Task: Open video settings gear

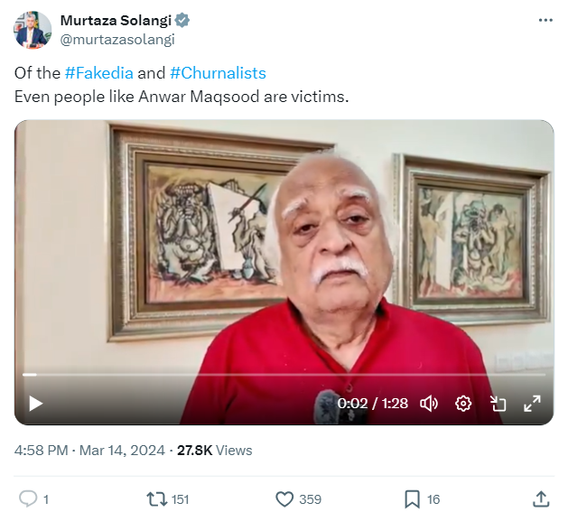Action: pyautogui.click(x=463, y=404)
